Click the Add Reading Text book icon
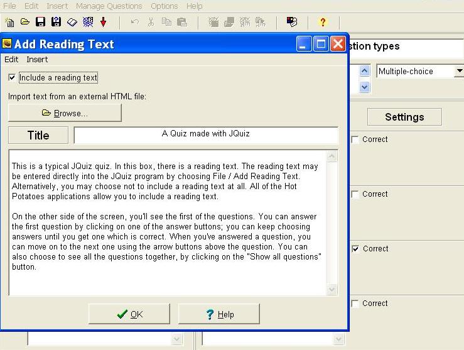The height and width of the screenshot is (350, 464). 72,22
